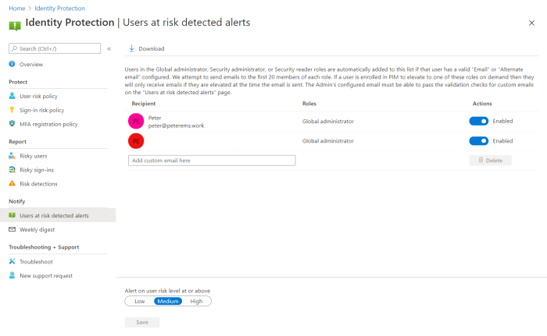This screenshot has width=547, height=336.
Task: Open Weekly digest envelope icon
Action: pos(13,230)
